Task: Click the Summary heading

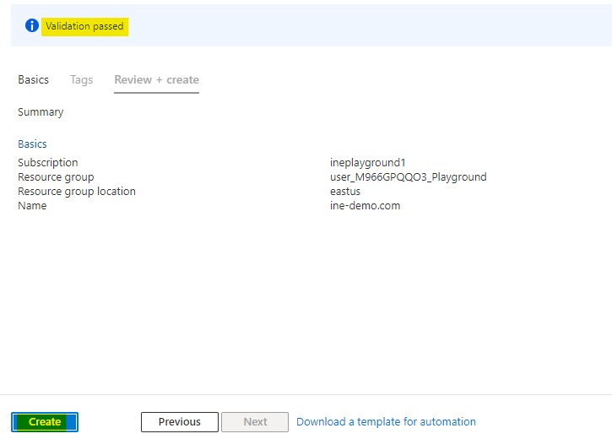Action: (41, 111)
